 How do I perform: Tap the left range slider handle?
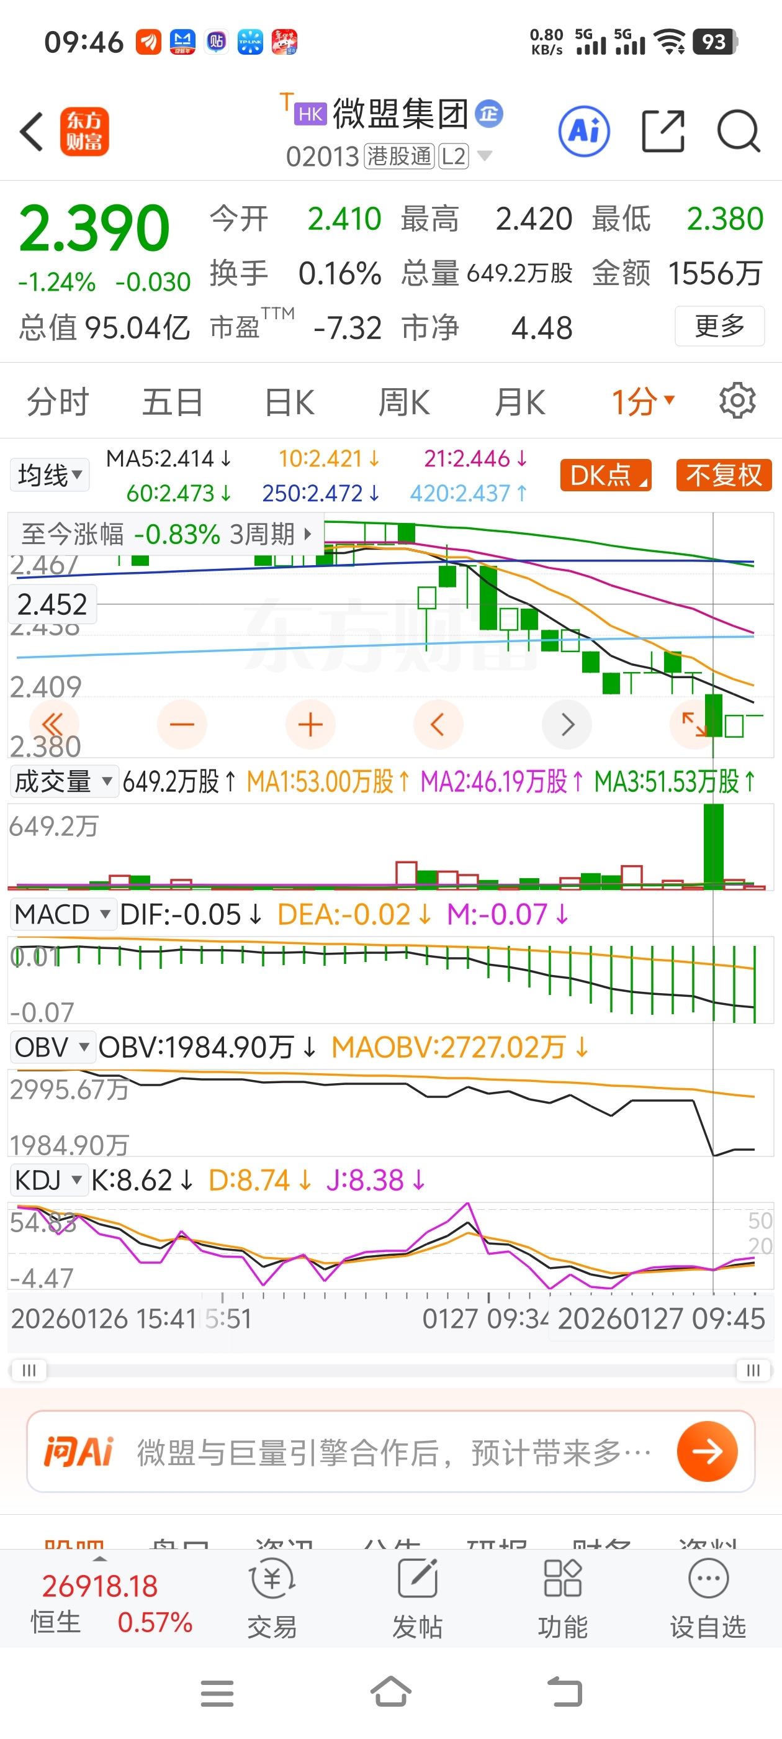pyautogui.click(x=29, y=1369)
